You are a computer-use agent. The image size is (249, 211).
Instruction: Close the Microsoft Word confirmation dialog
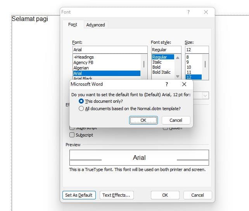pyautogui.click(x=184, y=84)
